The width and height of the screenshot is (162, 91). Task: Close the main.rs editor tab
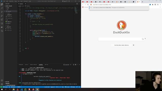pos(26,4)
